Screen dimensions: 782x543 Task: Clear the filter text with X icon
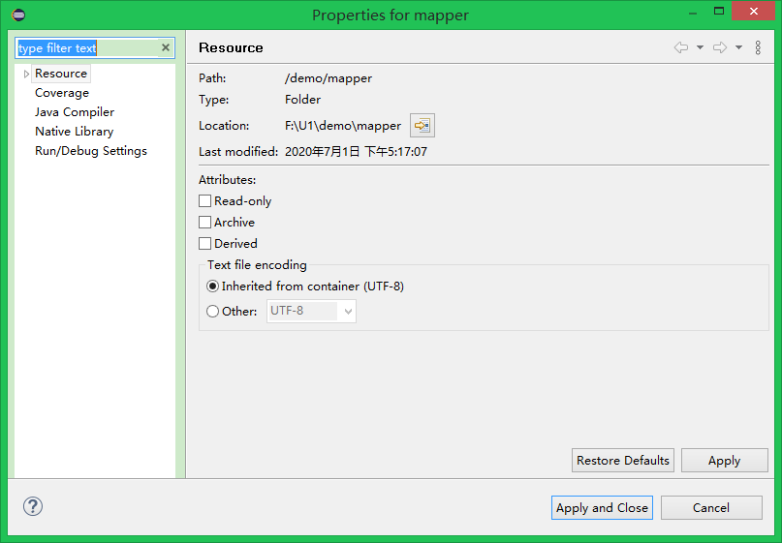(165, 47)
